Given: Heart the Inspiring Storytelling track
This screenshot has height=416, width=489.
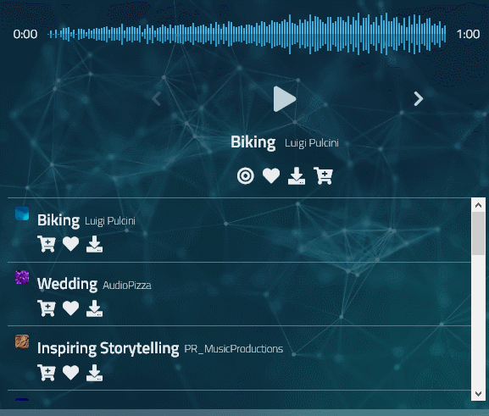Looking at the screenshot, I should (x=70, y=373).
